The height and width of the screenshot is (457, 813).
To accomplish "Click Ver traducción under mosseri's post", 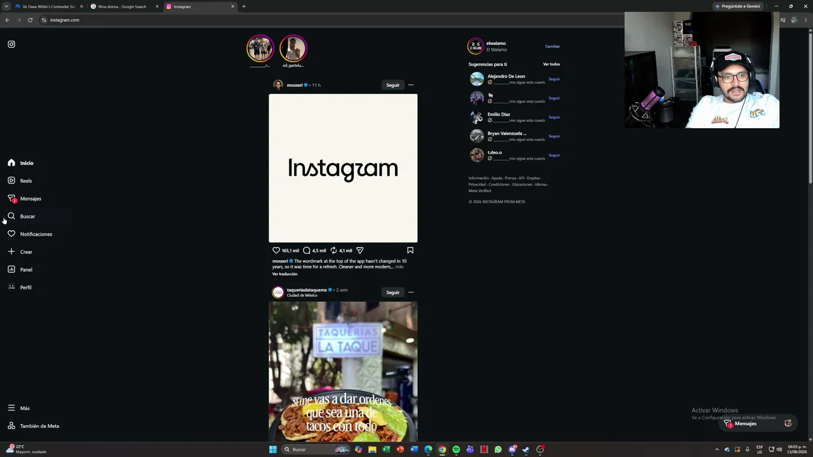I will pyautogui.click(x=285, y=274).
